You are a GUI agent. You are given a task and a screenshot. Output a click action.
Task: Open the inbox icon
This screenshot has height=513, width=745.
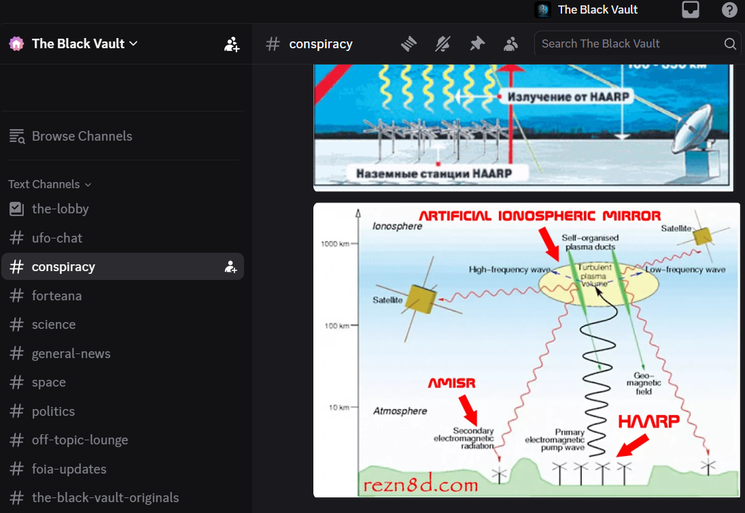click(691, 10)
